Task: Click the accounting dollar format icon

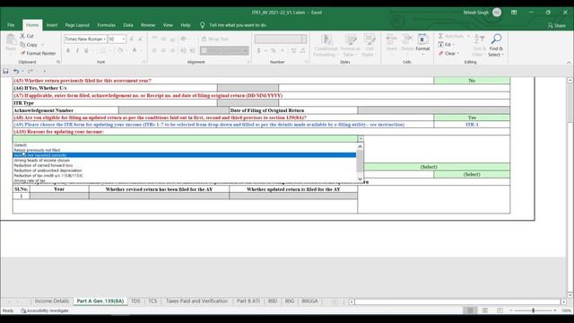Action: 259,50
